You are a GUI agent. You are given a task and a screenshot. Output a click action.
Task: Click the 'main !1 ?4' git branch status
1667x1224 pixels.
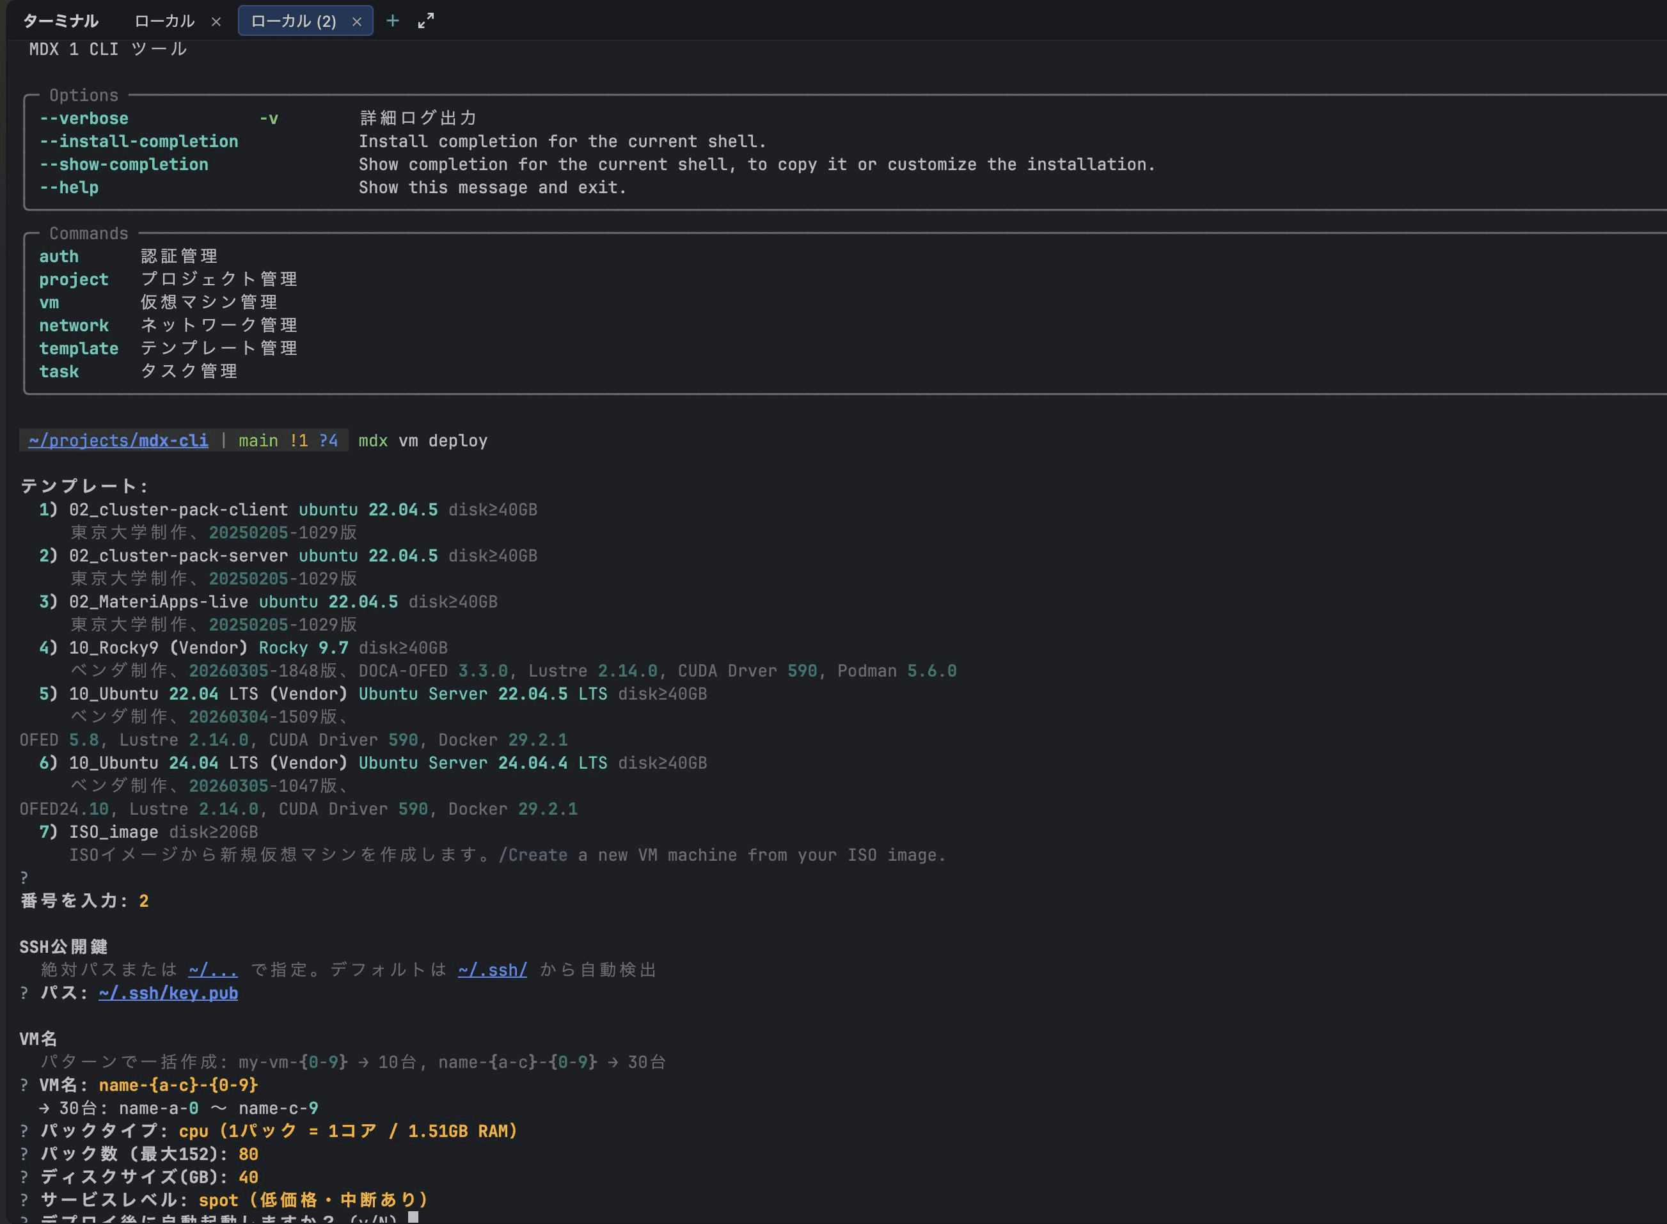288,441
